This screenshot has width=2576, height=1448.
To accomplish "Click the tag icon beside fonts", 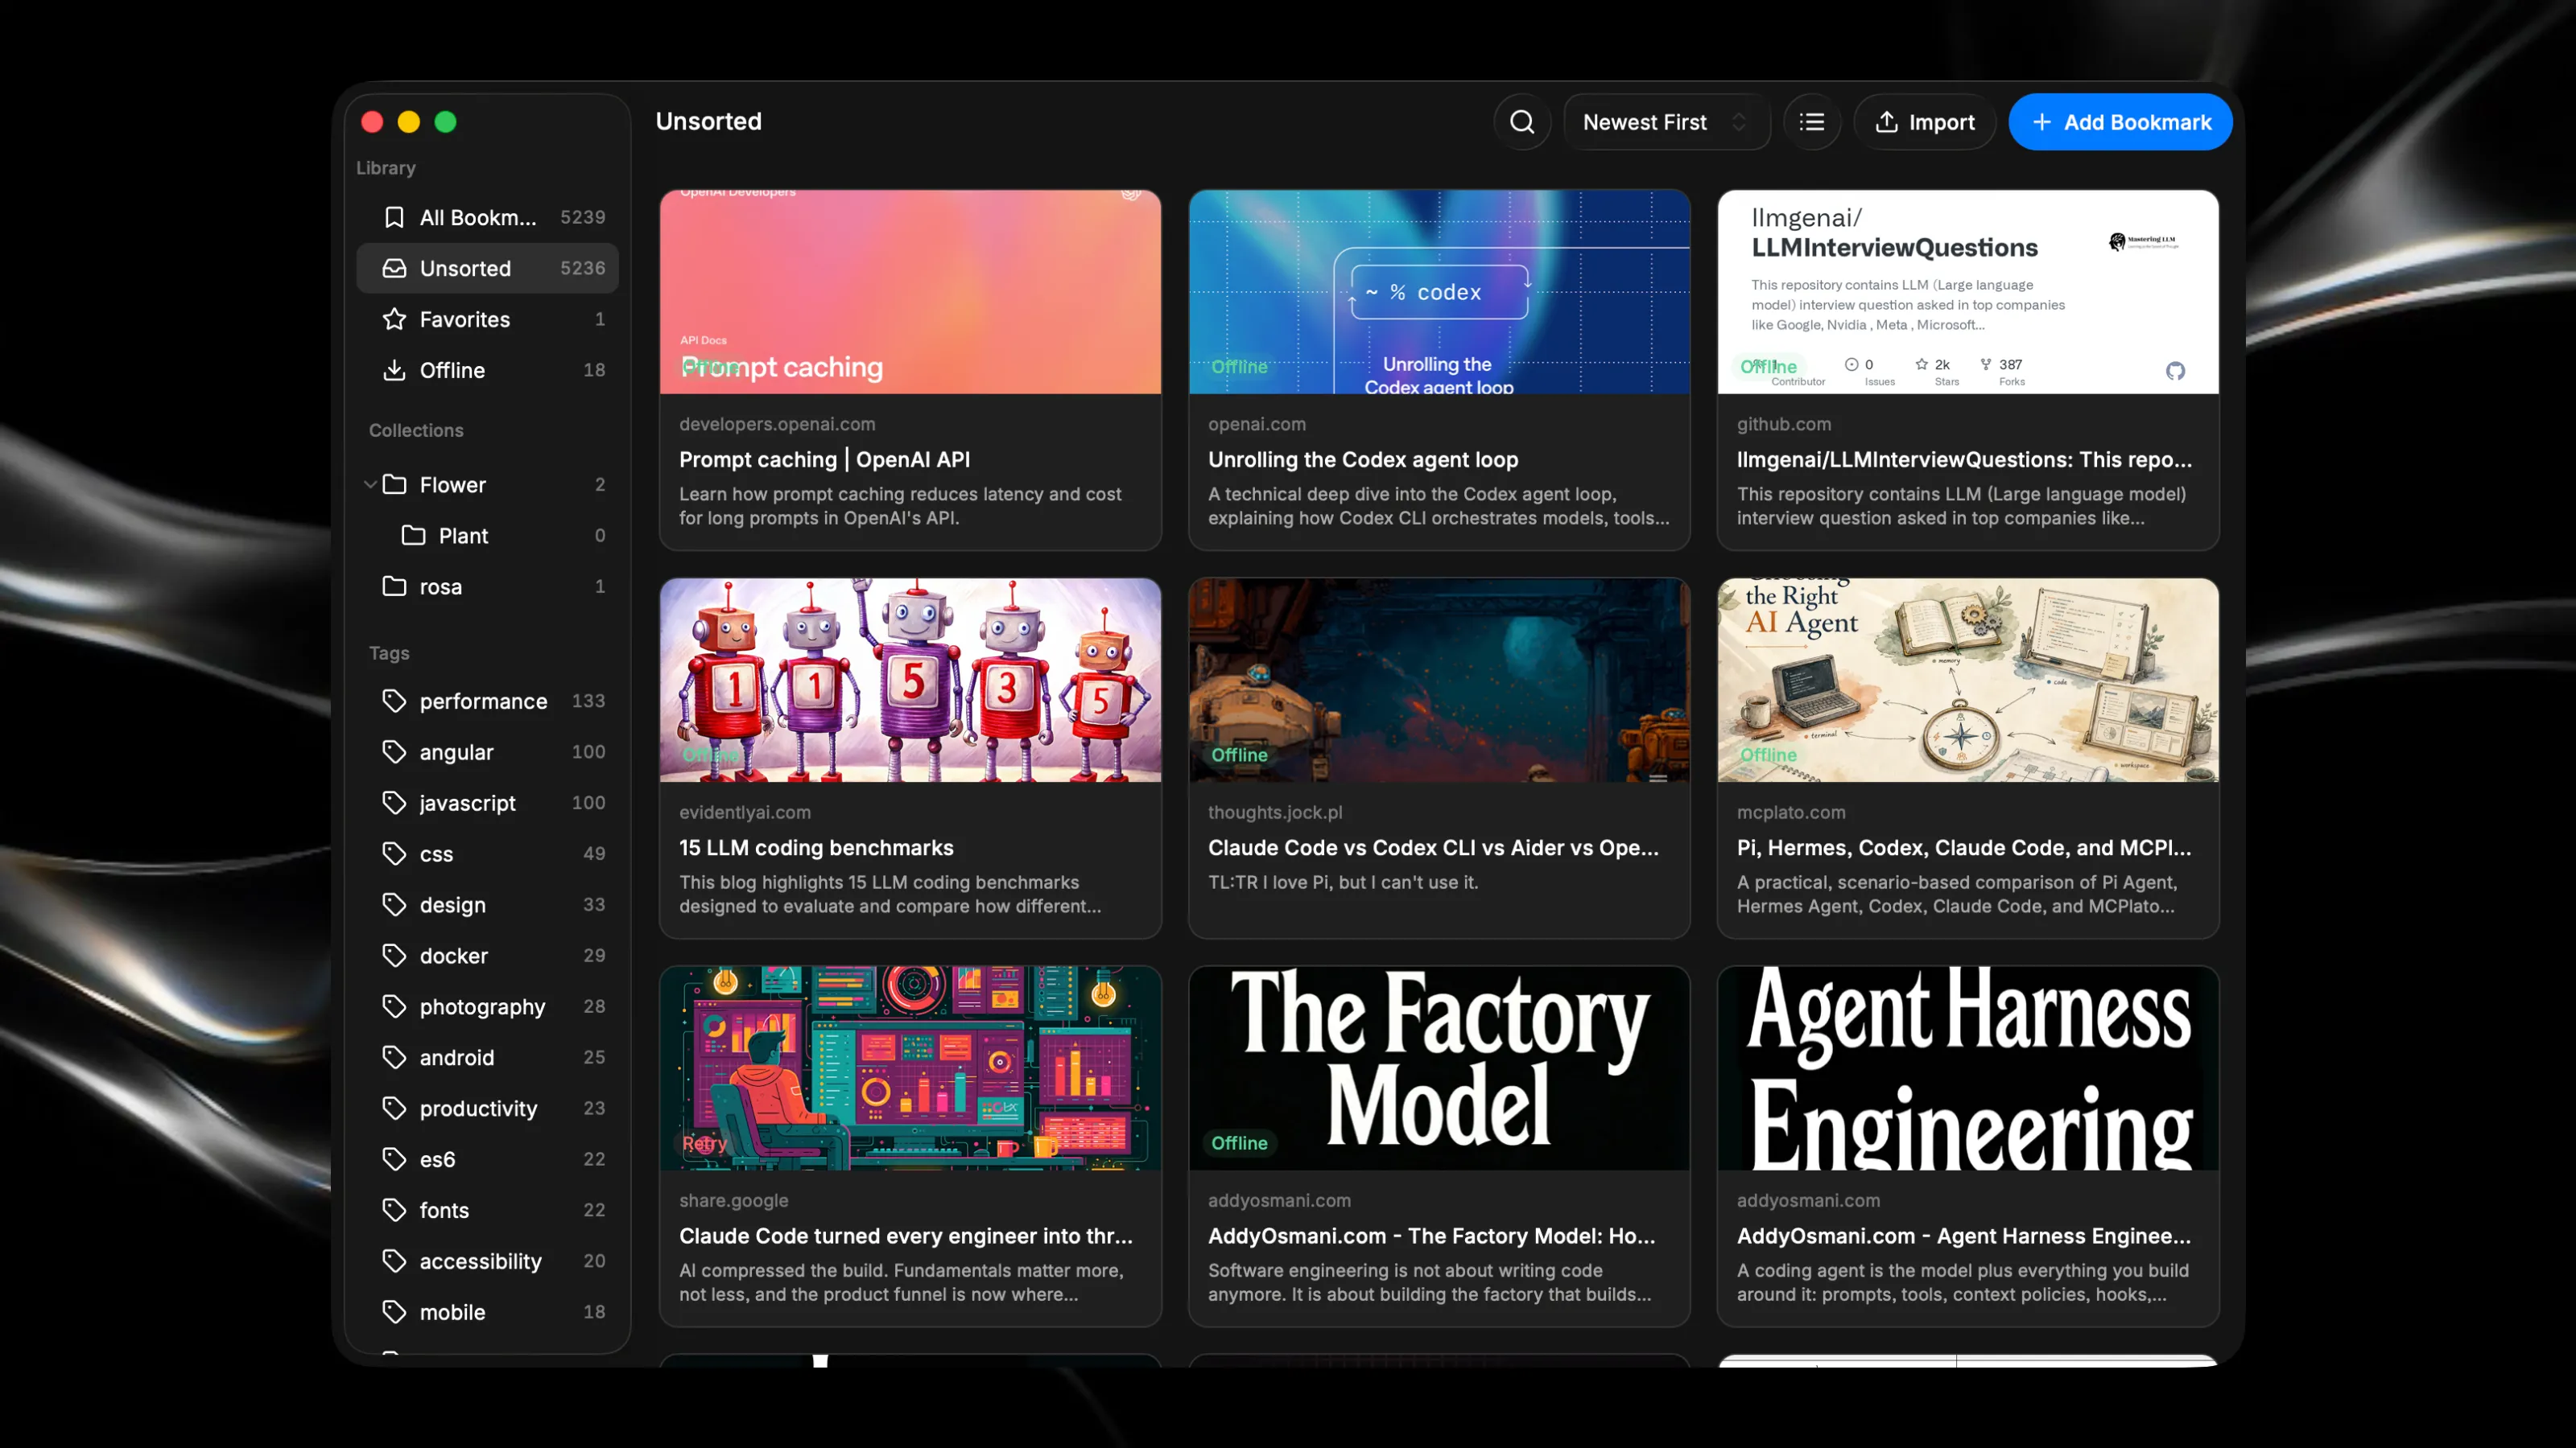I will click(x=394, y=1210).
